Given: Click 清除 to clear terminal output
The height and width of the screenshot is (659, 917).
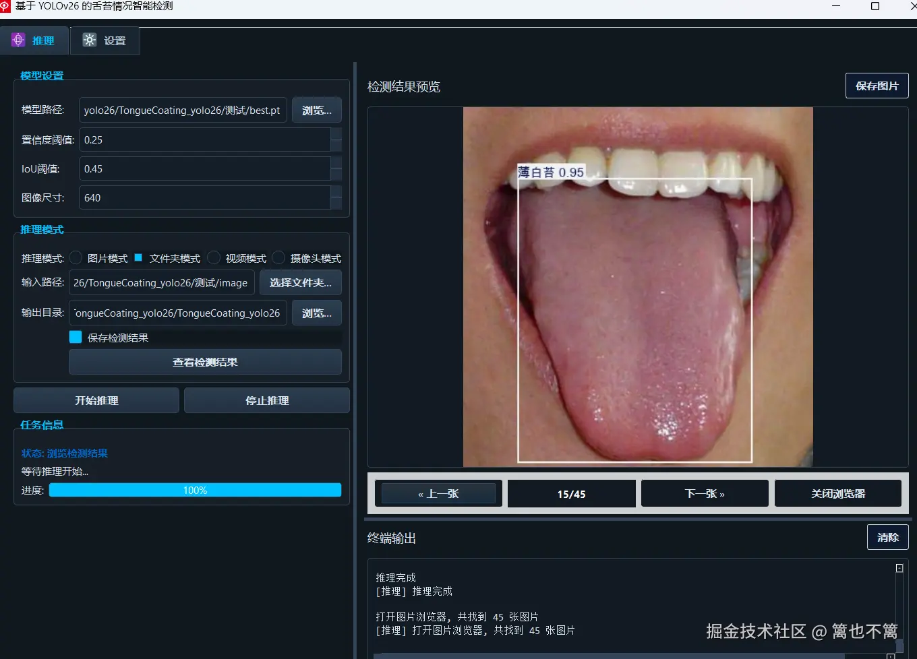Looking at the screenshot, I should click(887, 537).
